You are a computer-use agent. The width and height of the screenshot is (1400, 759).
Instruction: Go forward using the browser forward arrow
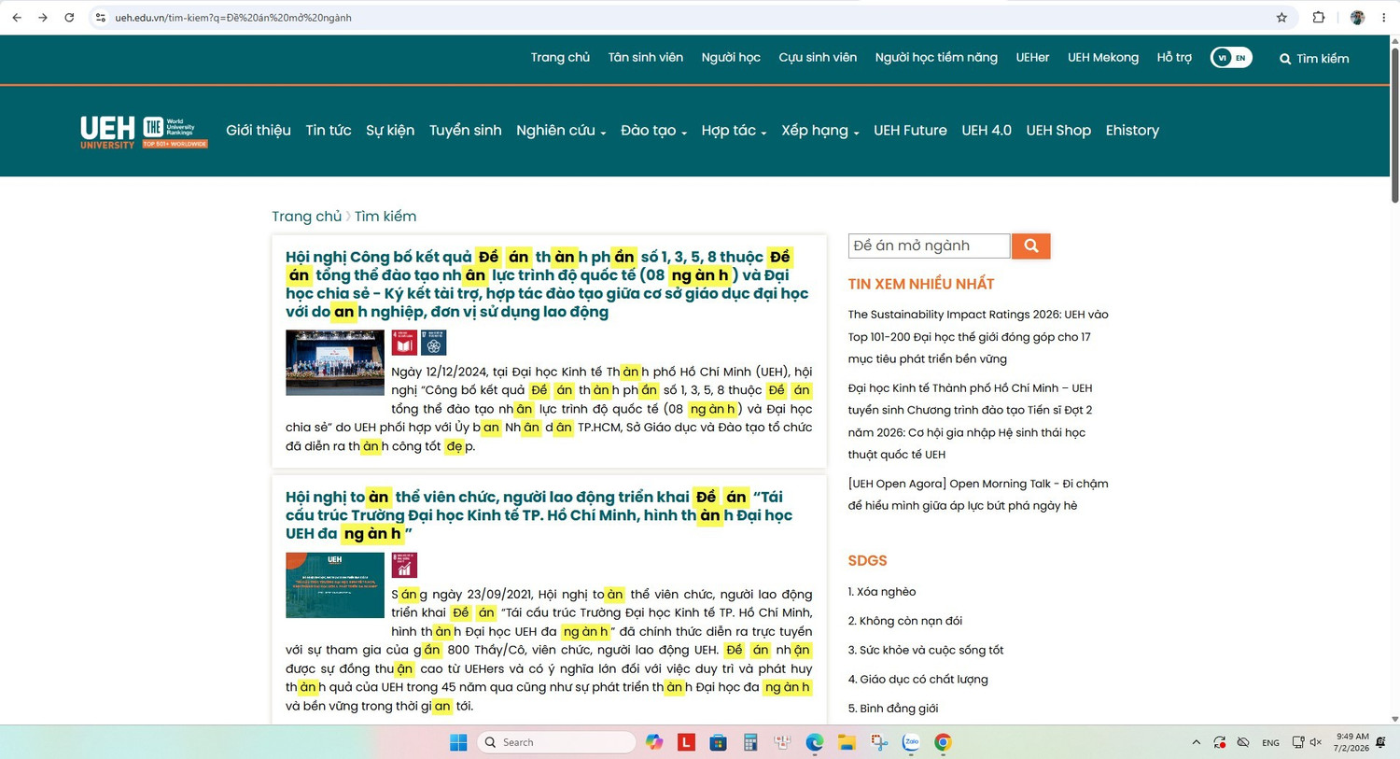click(x=43, y=18)
